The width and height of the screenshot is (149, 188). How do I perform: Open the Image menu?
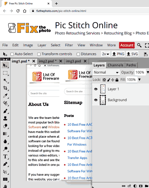28,45
